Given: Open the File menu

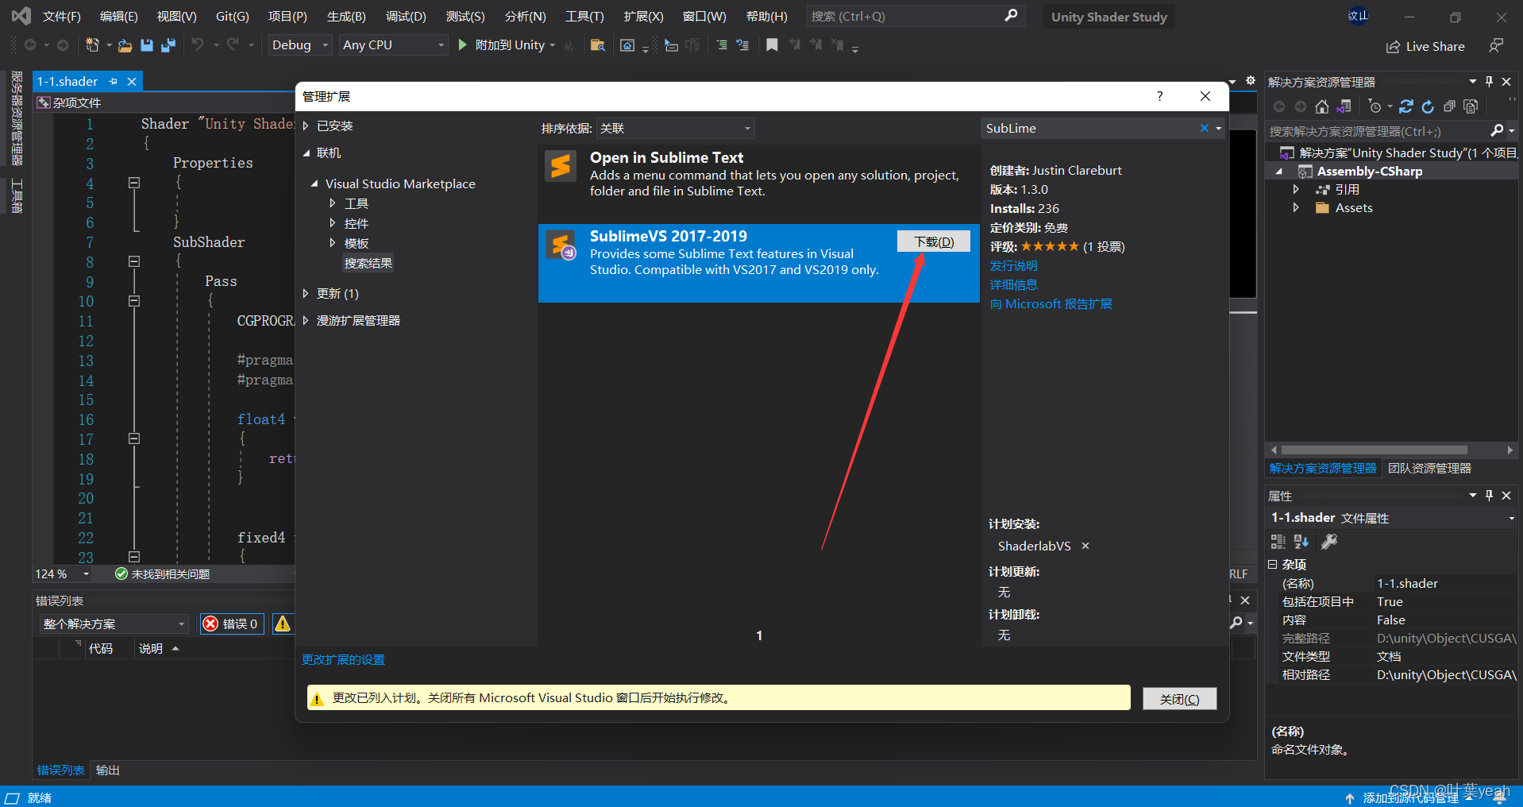Looking at the screenshot, I should pyautogui.click(x=61, y=16).
